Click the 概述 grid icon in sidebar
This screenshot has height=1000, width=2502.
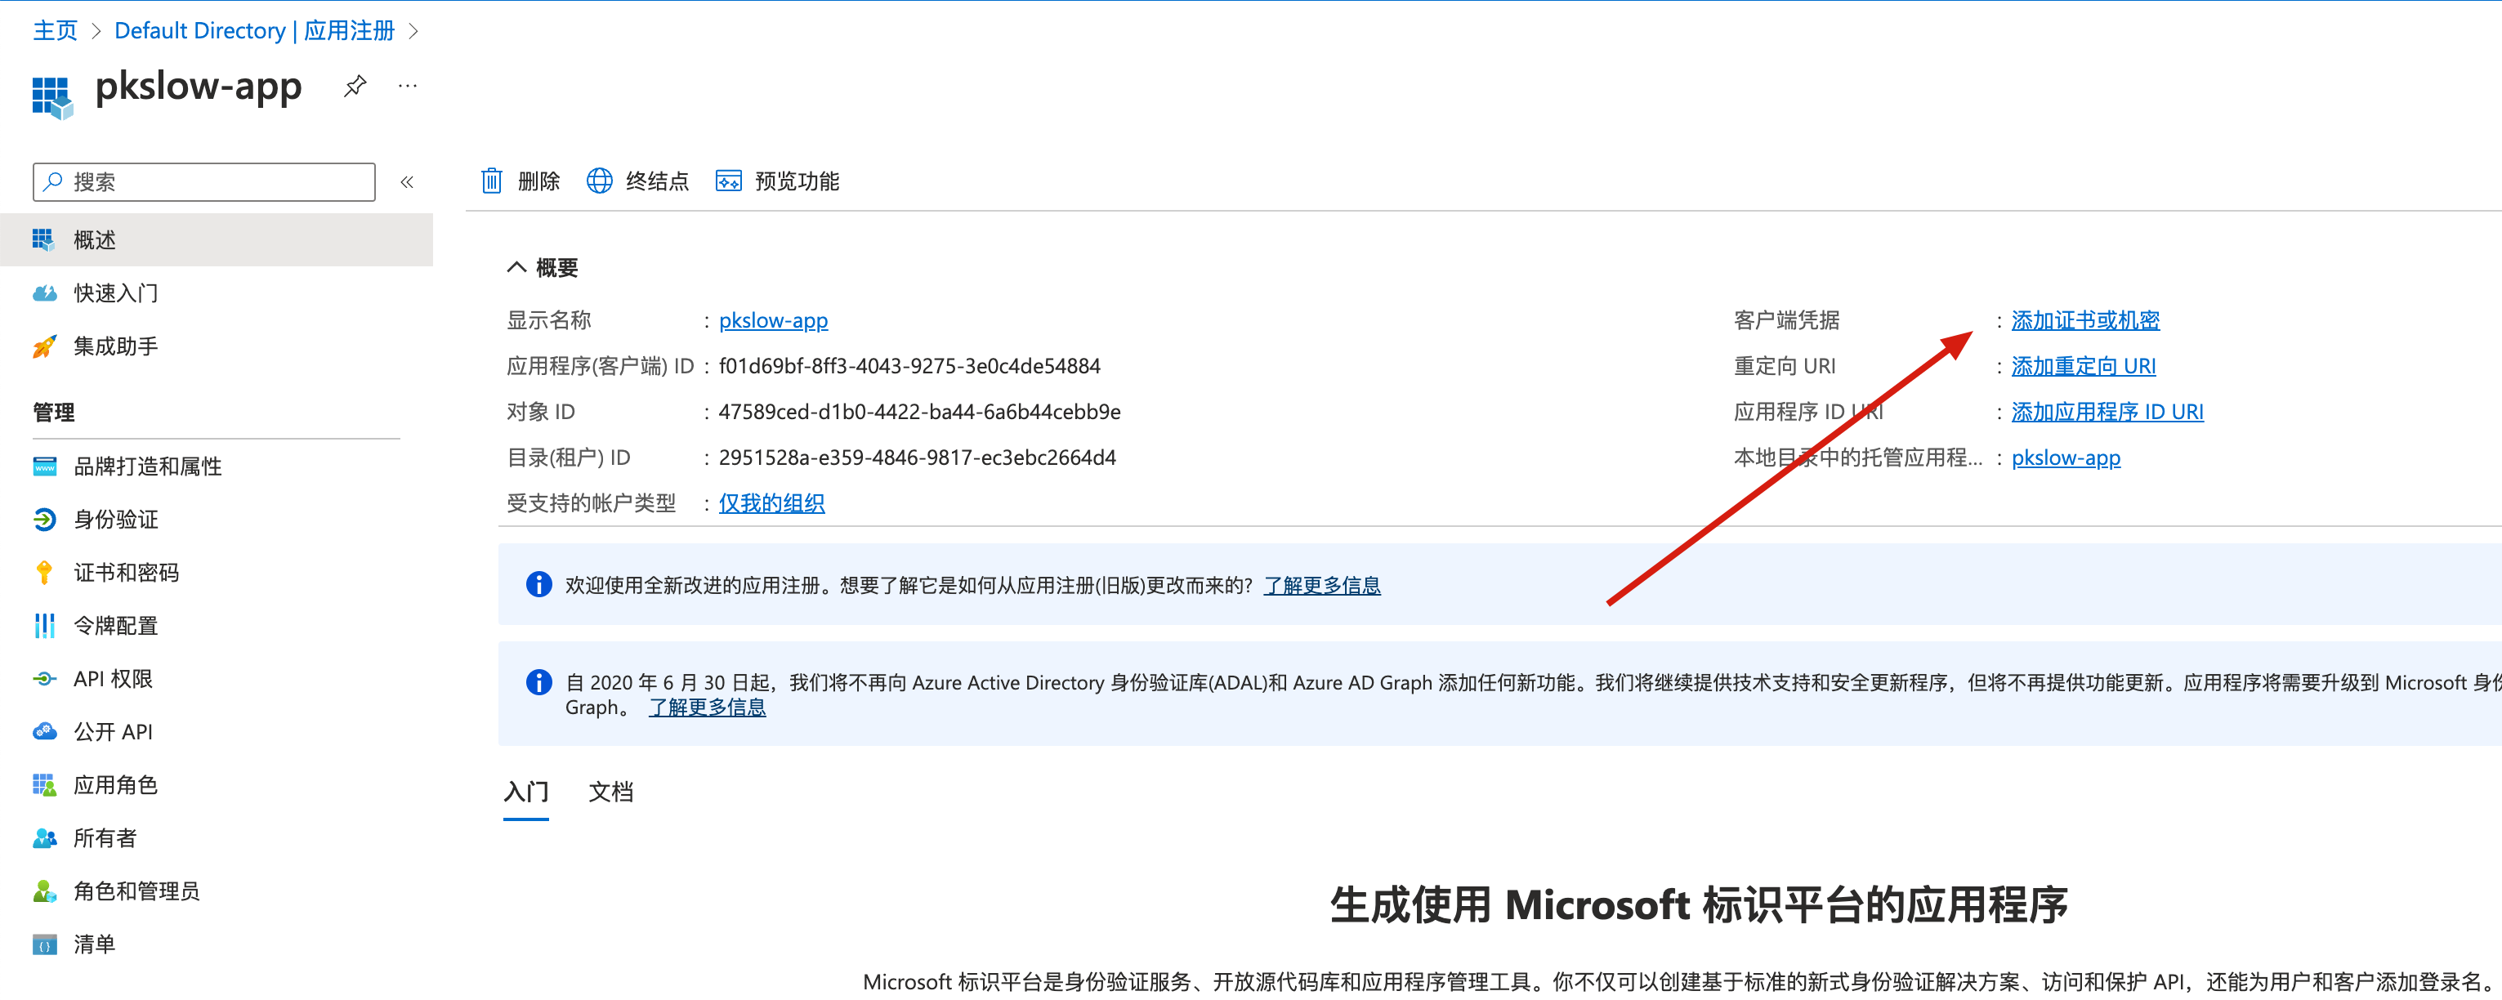pyautogui.click(x=42, y=239)
